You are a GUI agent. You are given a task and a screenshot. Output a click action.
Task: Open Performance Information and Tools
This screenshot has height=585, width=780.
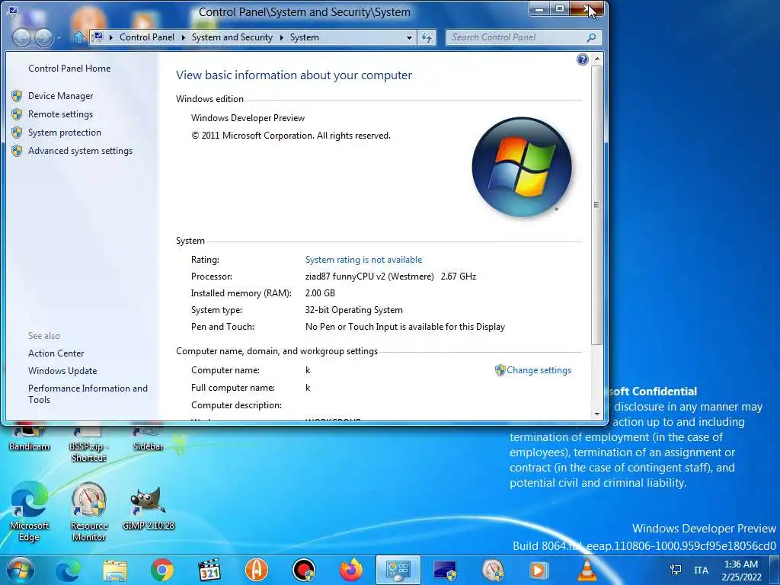click(x=88, y=394)
